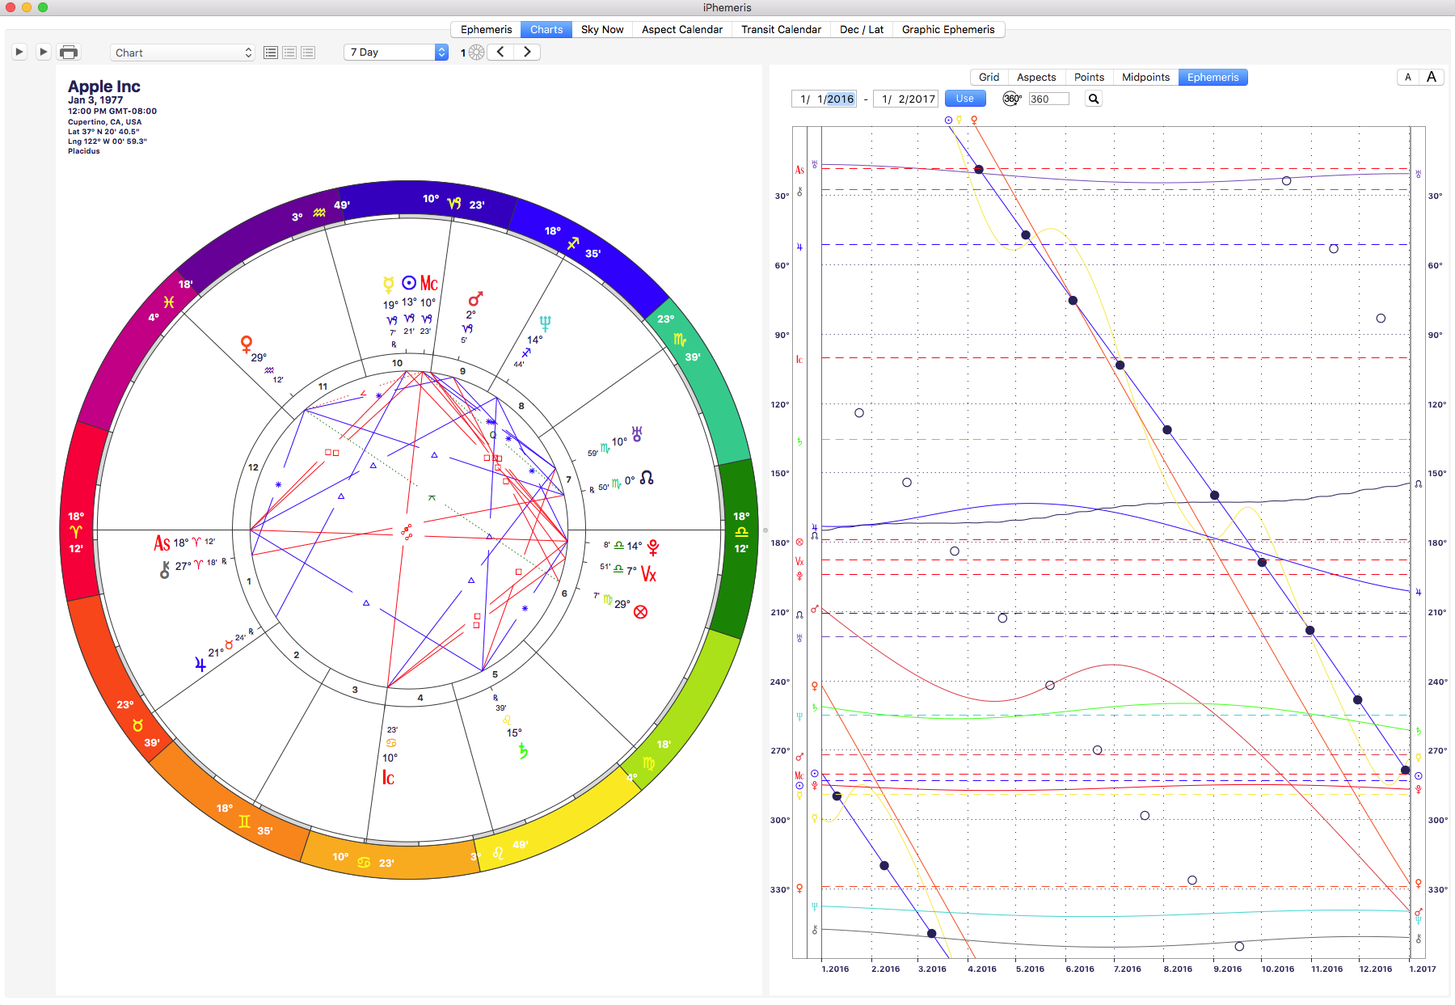This screenshot has width=1455, height=1005.
Task: Click the red Mc label on graph axis
Action: [x=799, y=775]
